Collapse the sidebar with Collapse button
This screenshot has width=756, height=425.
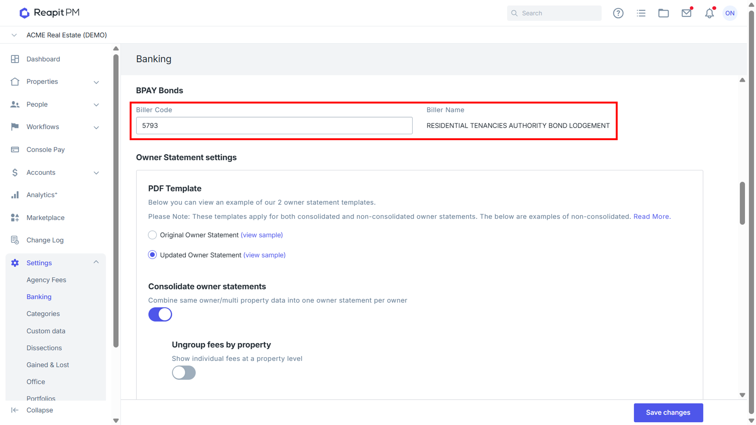click(x=32, y=410)
